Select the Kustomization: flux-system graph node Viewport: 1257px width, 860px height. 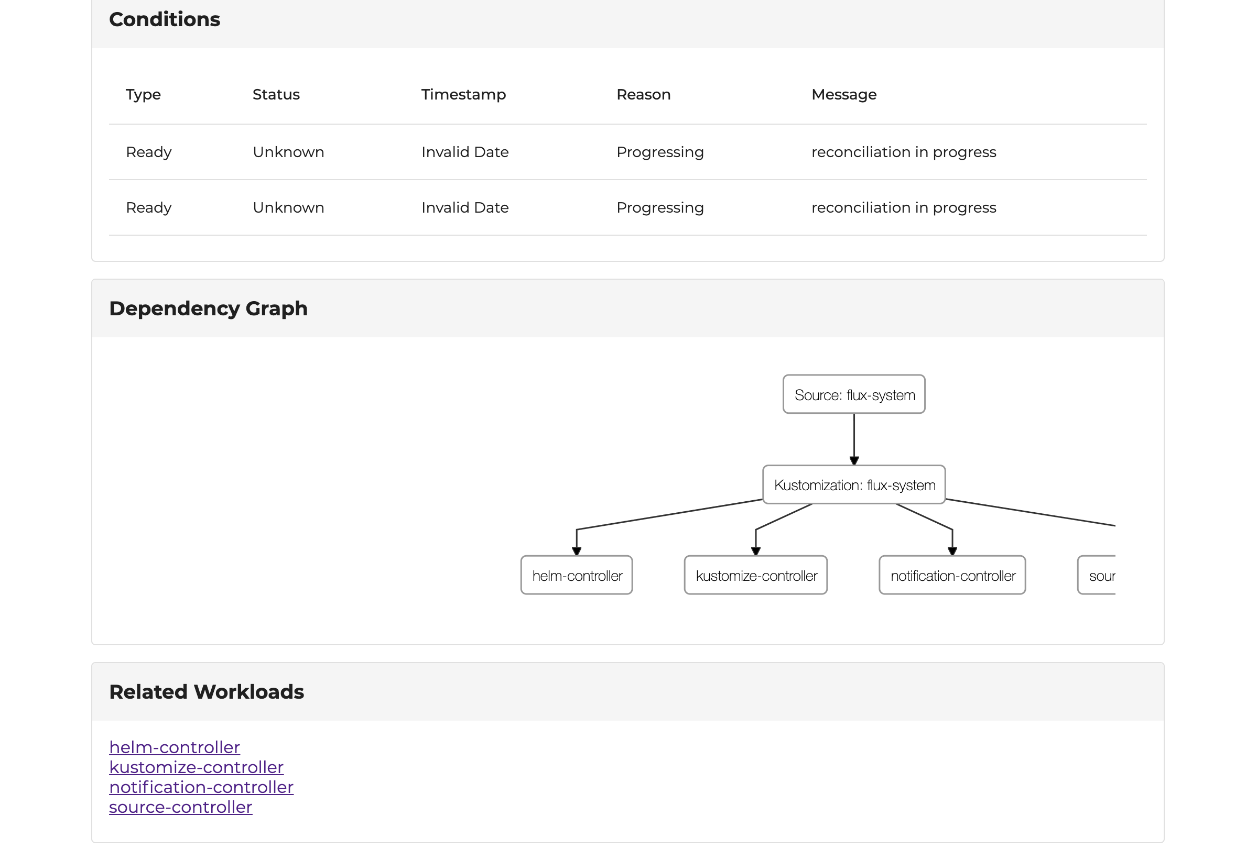pos(853,484)
